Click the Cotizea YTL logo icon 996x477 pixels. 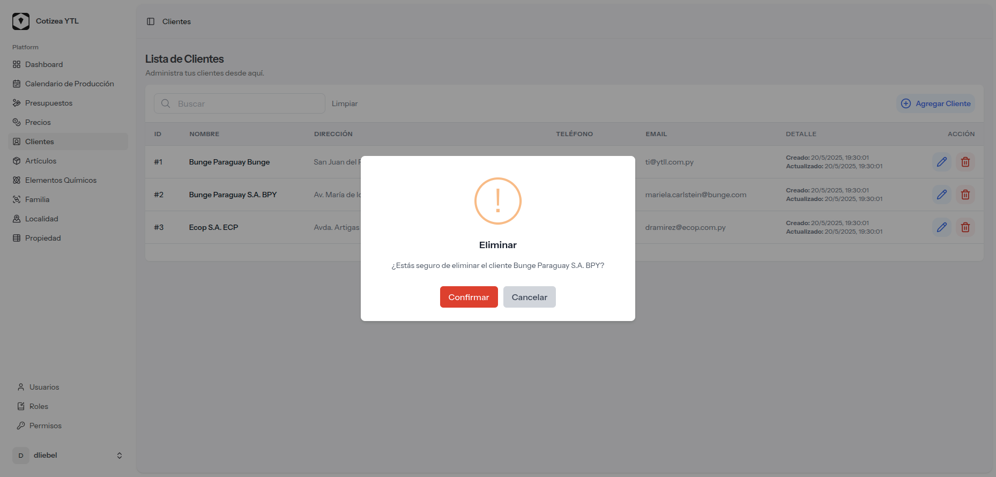click(x=21, y=21)
